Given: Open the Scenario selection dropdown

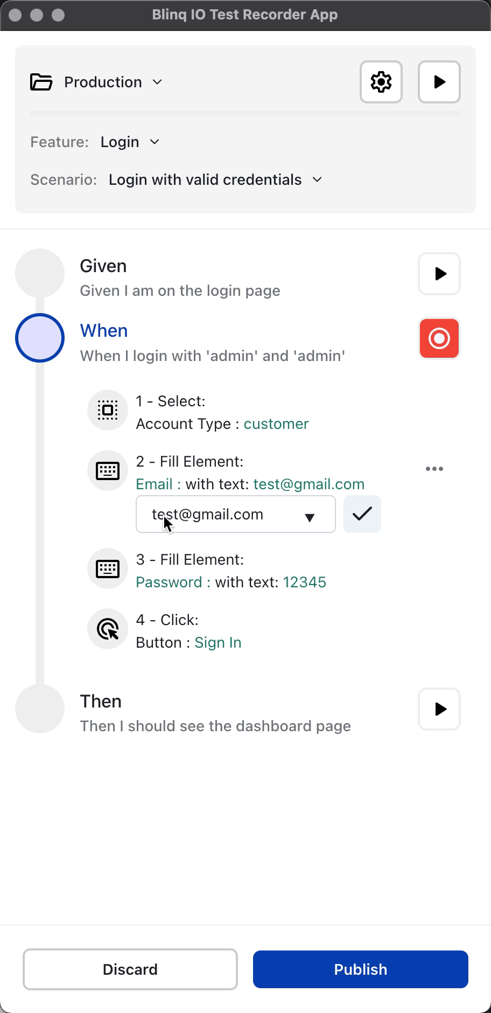Looking at the screenshot, I should pyautogui.click(x=317, y=179).
